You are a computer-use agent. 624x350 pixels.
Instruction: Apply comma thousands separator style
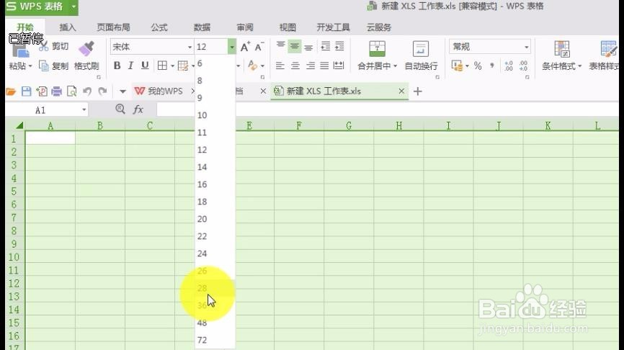(492, 66)
